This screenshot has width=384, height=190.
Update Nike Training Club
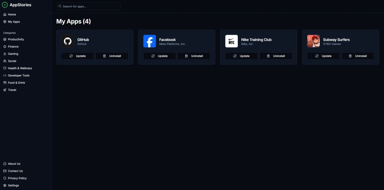(241, 56)
